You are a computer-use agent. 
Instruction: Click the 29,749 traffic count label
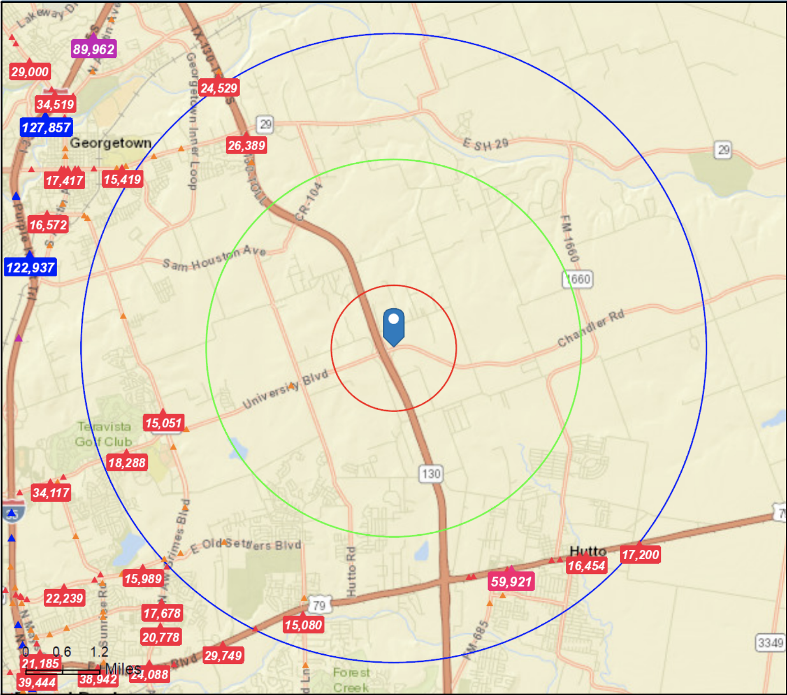(x=223, y=655)
